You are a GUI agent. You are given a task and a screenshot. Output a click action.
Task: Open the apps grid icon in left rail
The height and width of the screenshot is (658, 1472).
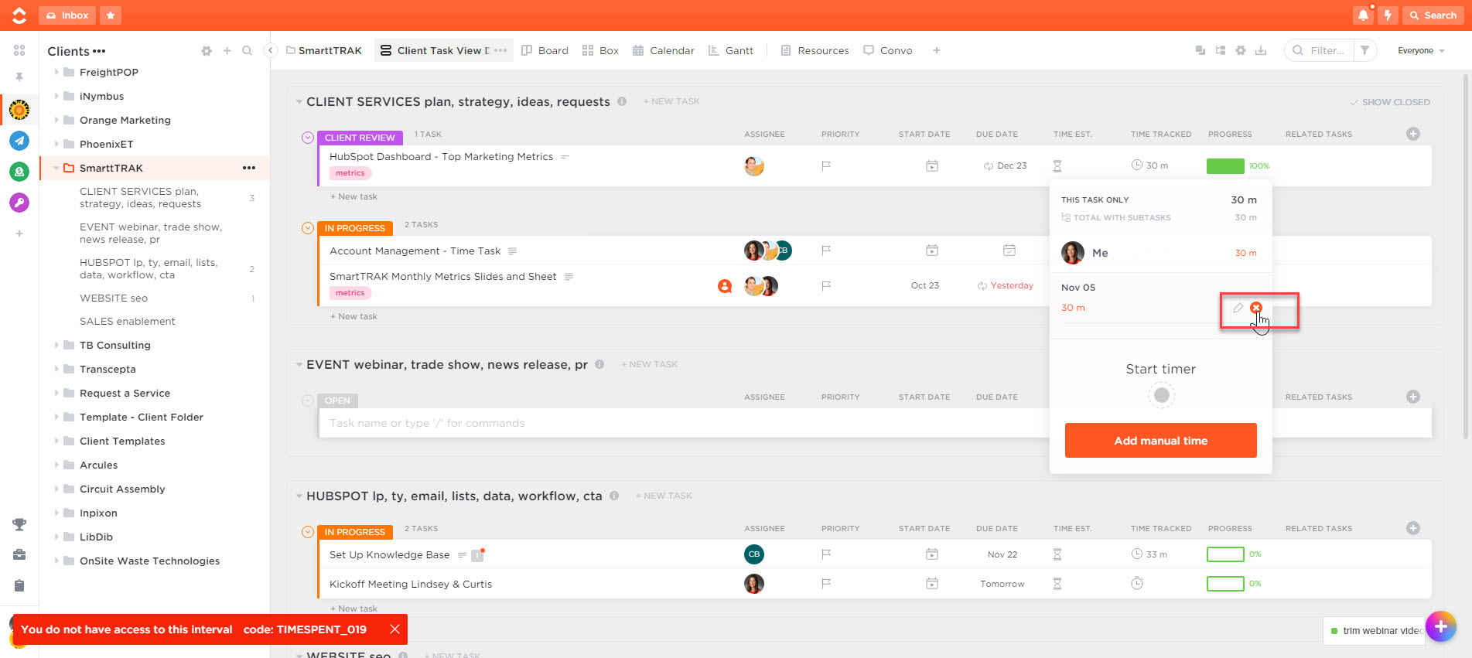(x=19, y=50)
